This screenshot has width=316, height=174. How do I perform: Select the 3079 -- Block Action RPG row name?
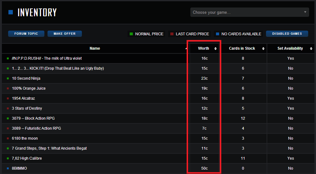33,118
